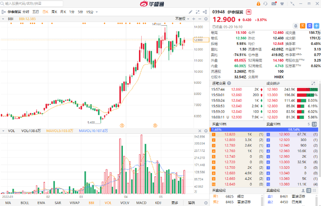Select 周K weekly candlestick tab
The height and width of the screenshot is (206, 321).
(54, 12)
